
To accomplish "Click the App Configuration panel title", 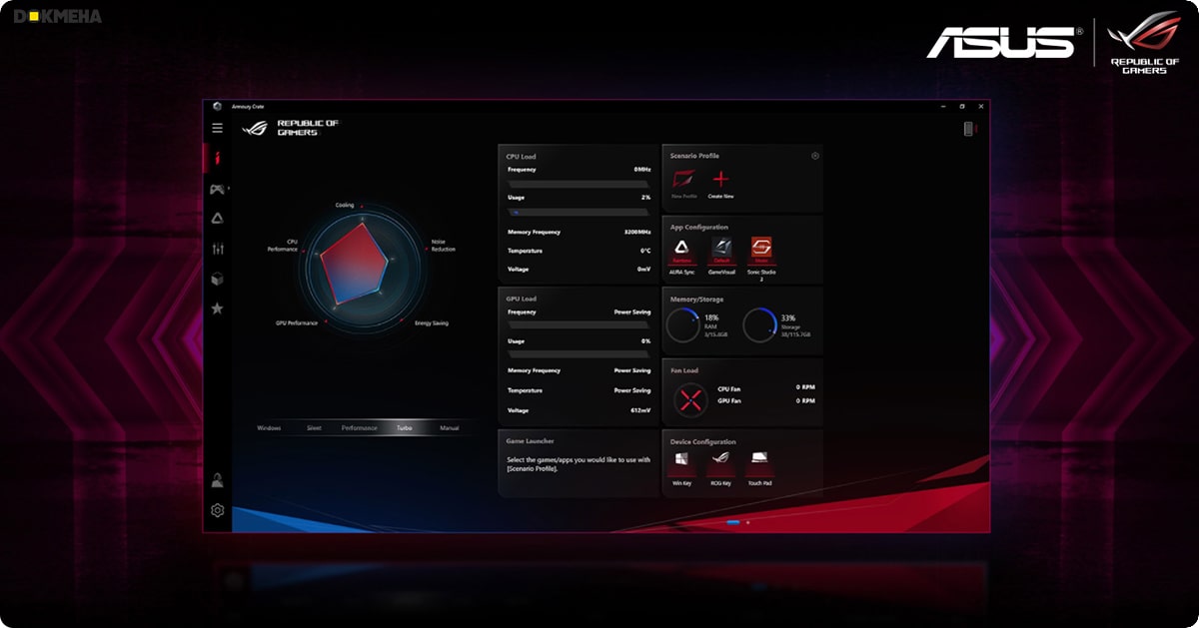I will coord(699,227).
